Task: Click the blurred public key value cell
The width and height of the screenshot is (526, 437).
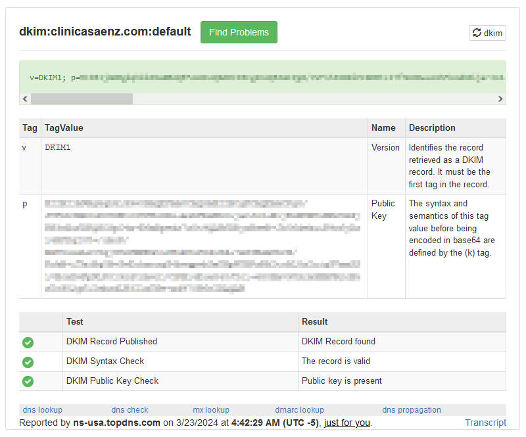Action: tap(204, 246)
